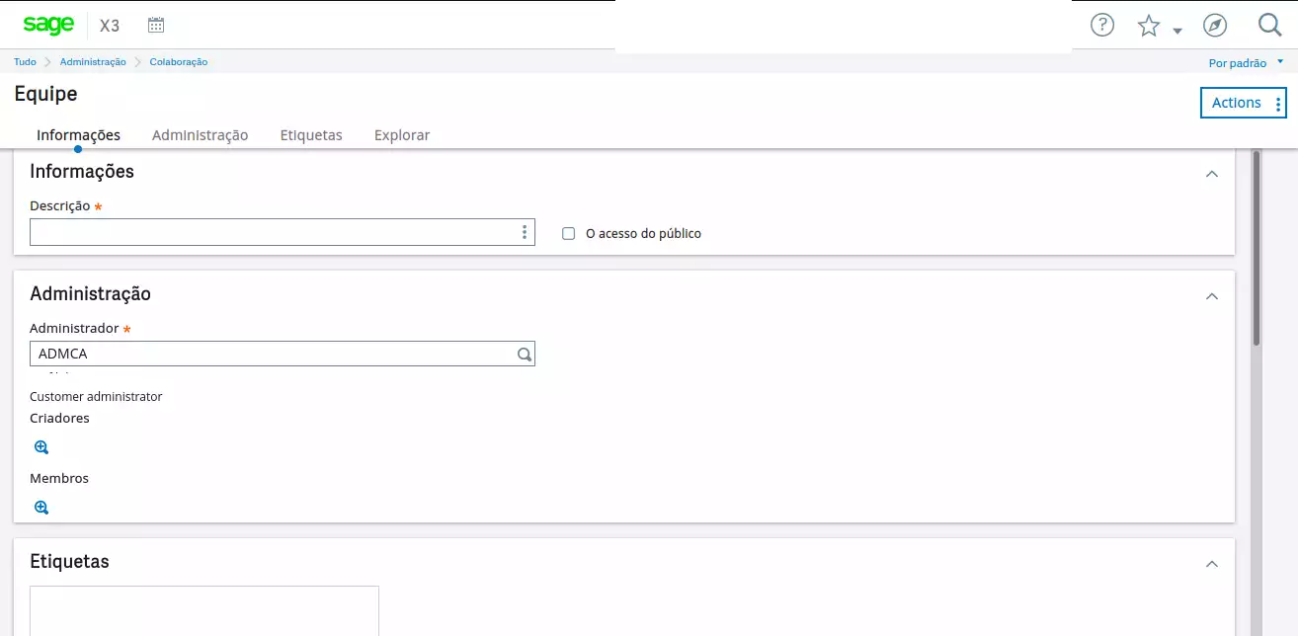Collapse the Informações section
1298x636 pixels.
pos(1212,174)
